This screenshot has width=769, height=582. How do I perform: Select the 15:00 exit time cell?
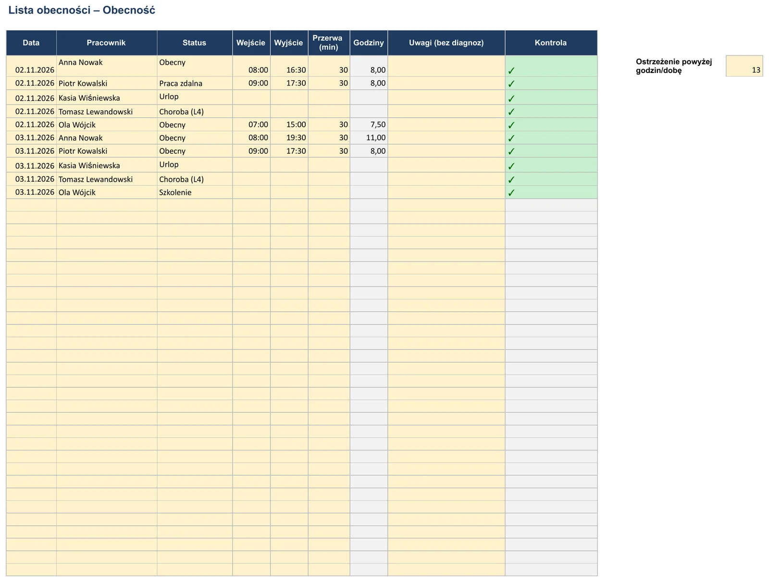point(289,124)
